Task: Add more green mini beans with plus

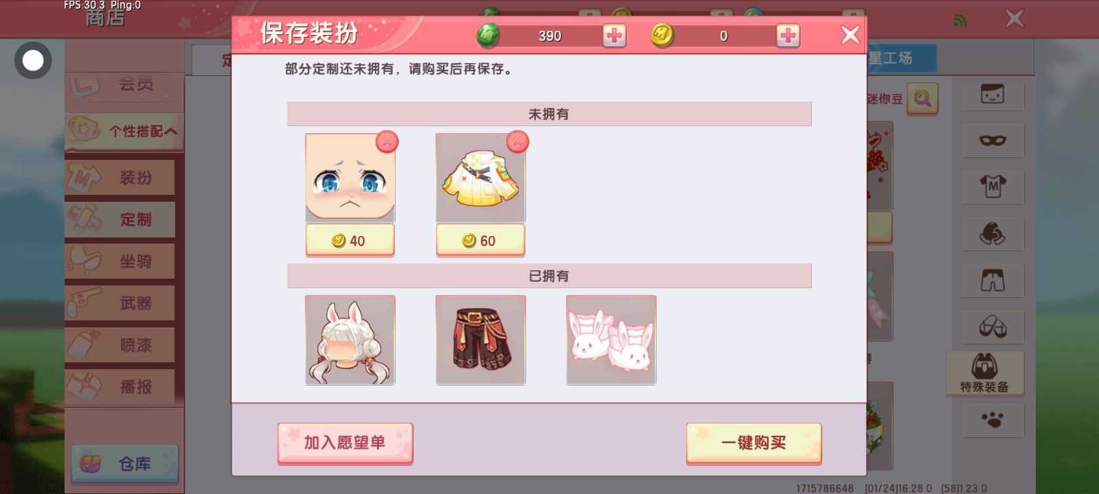Action: (x=614, y=36)
